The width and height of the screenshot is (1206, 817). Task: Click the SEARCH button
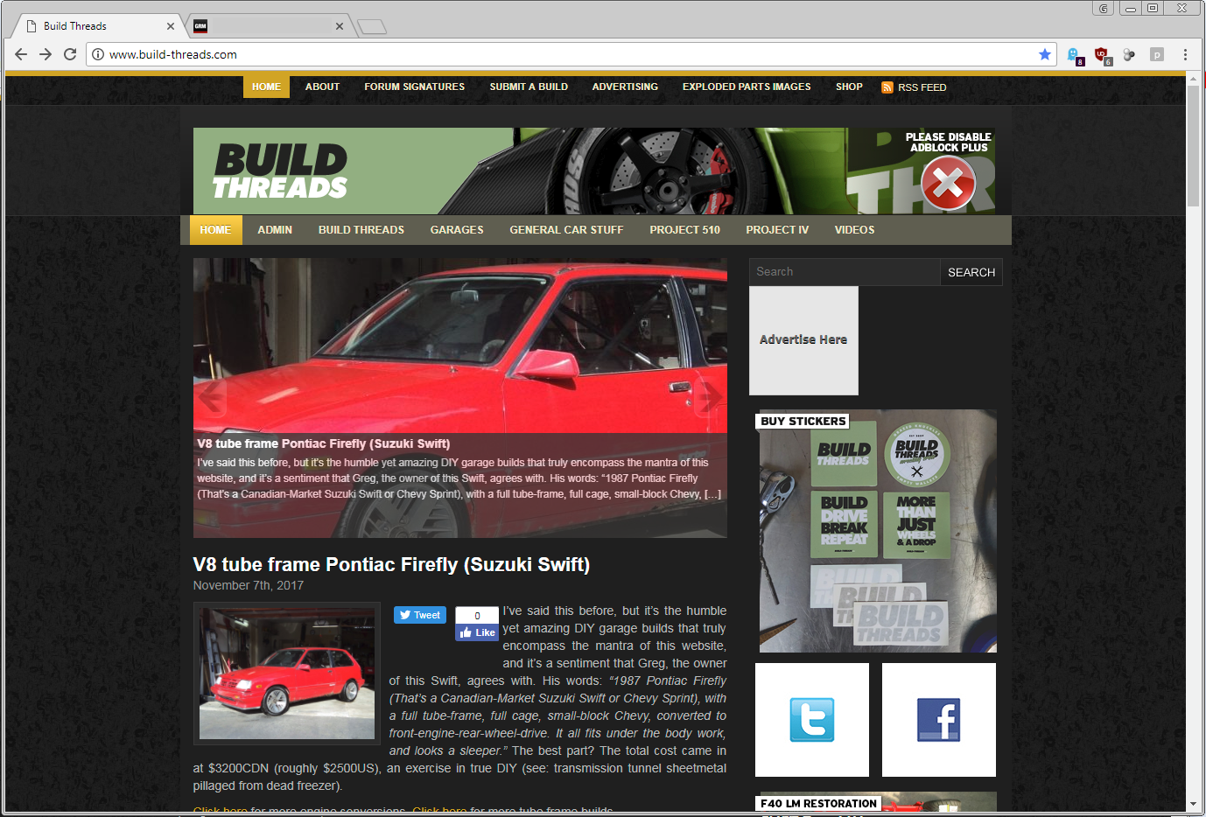[x=971, y=272]
